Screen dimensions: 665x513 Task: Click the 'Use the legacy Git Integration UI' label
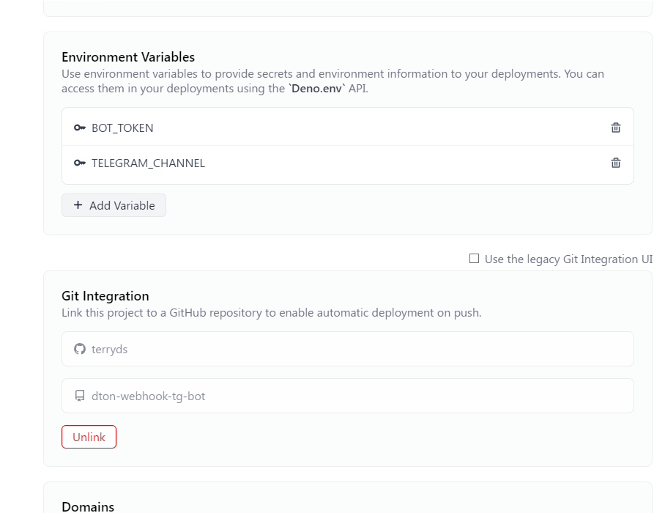point(568,259)
